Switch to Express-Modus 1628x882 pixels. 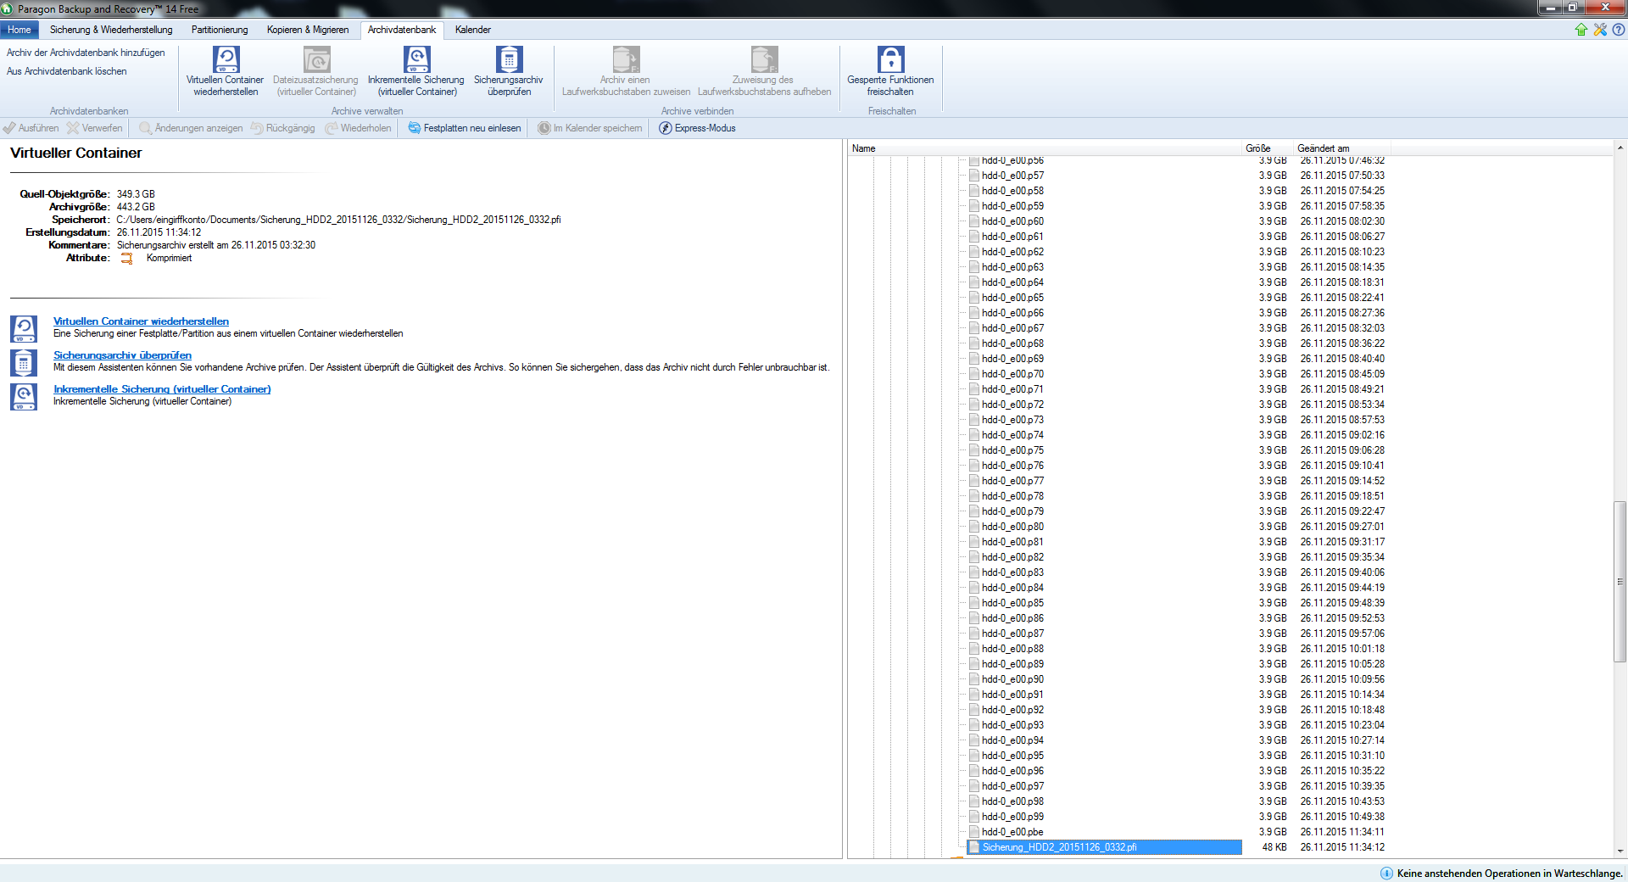697,128
